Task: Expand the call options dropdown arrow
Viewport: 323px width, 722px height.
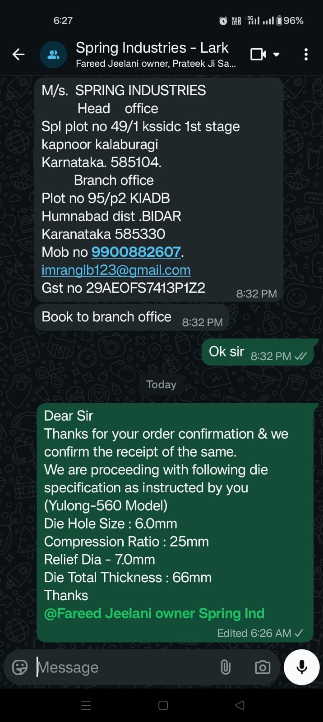Action: 277,55
